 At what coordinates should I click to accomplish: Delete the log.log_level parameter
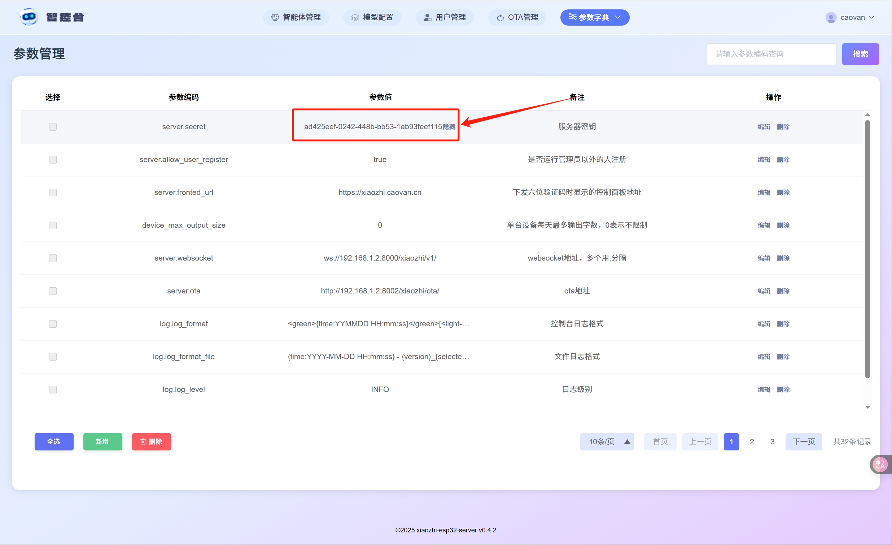[x=783, y=390]
